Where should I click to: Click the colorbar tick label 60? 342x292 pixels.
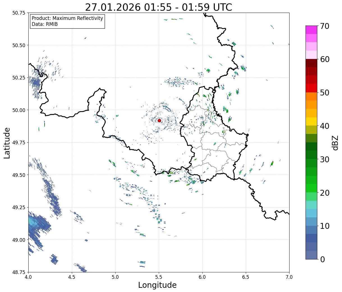pyautogui.click(x=324, y=59)
